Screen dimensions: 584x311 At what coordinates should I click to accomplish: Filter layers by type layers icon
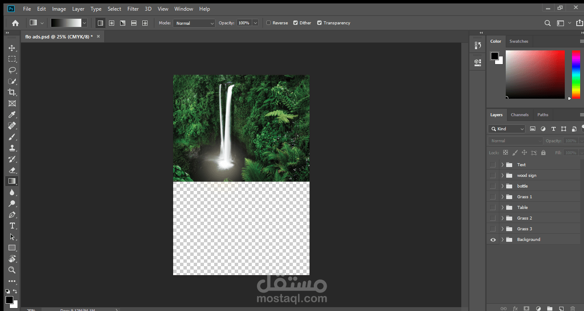click(x=554, y=129)
